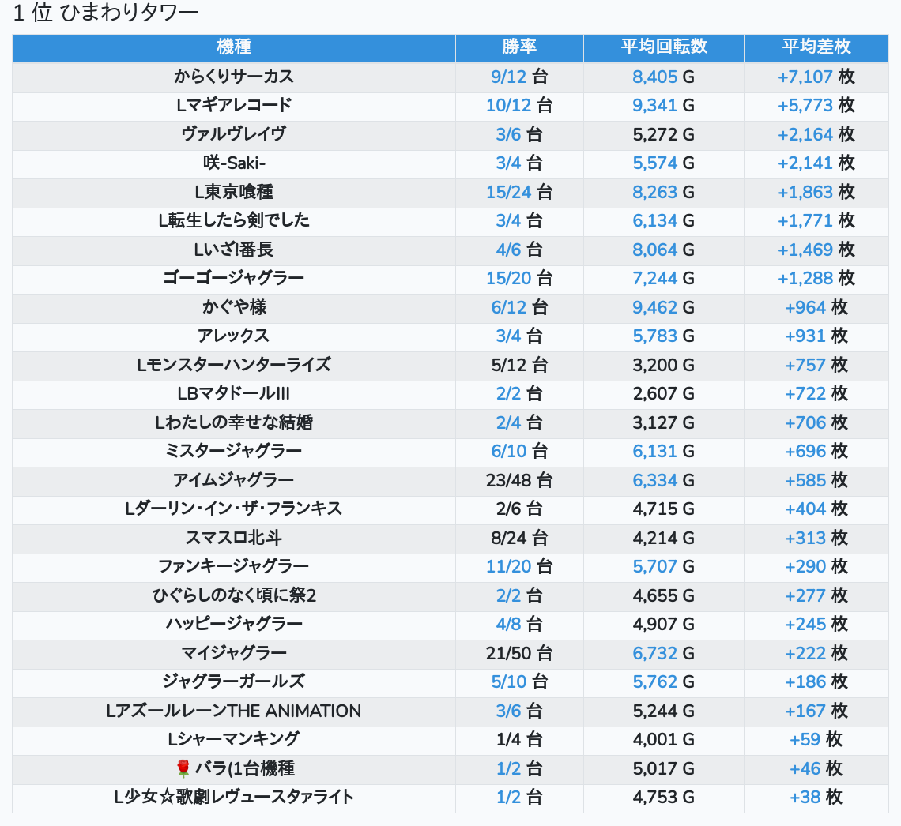
Task: Select the アイムジャグラー machine name
Action: click(x=234, y=480)
